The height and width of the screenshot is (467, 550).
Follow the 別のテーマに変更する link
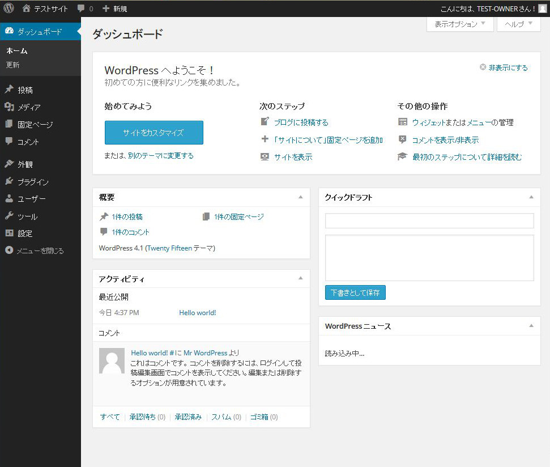click(161, 155)
